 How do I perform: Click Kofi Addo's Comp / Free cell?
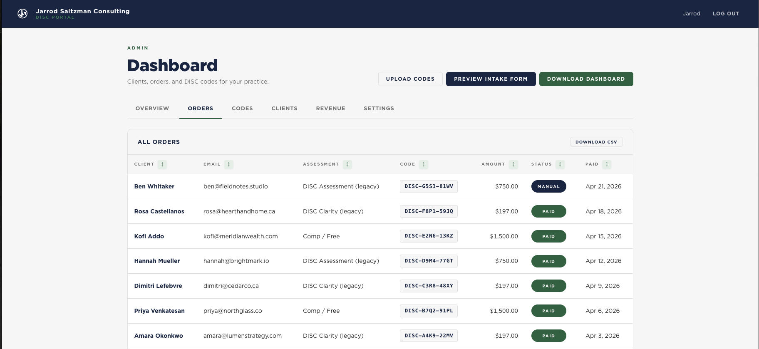pos(321,236)
